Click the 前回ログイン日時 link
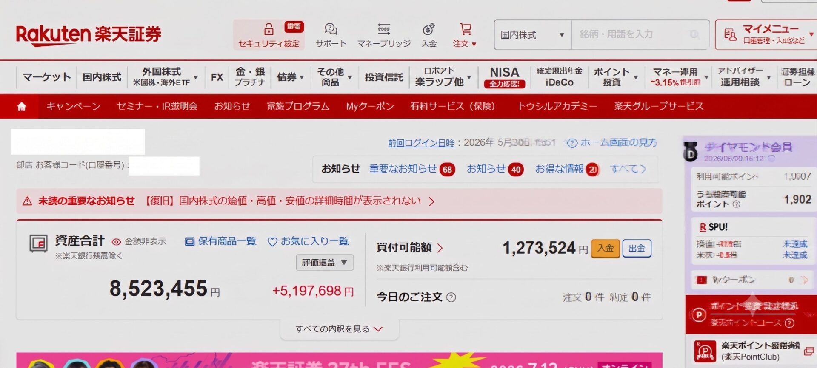The image size is (817, 368). [x=421, y=143]
